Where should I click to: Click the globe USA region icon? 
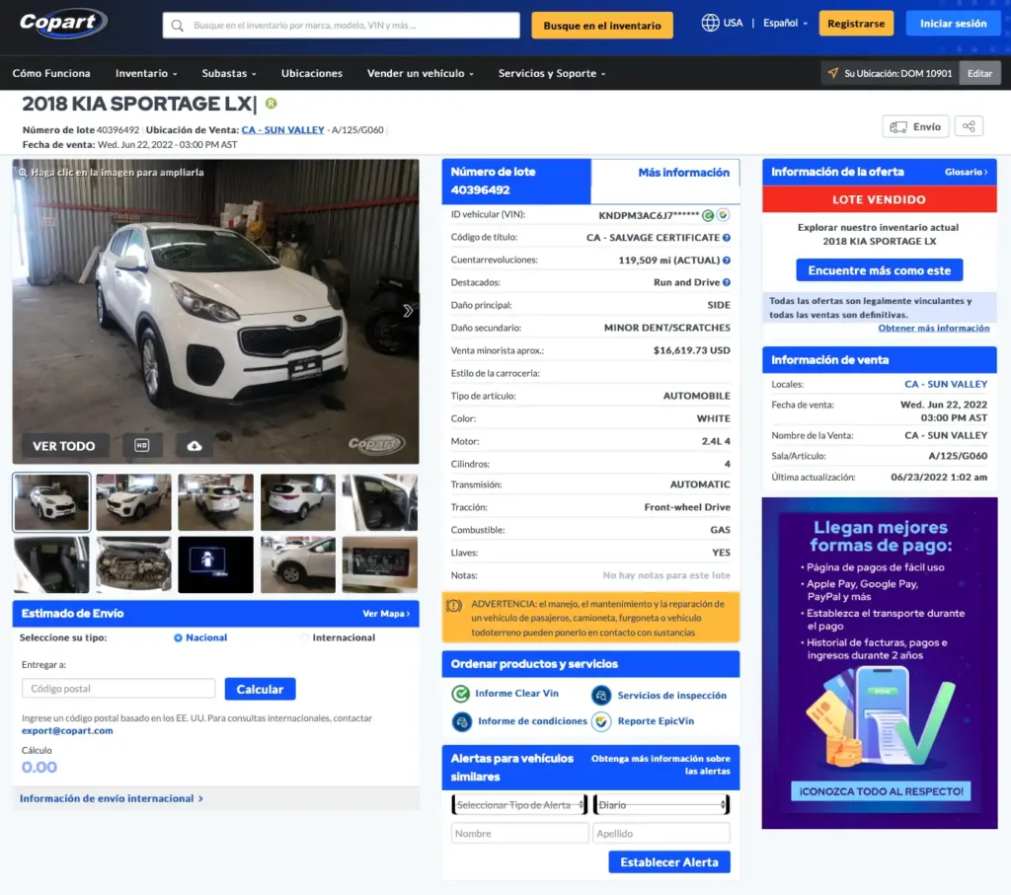click(710, 24)
